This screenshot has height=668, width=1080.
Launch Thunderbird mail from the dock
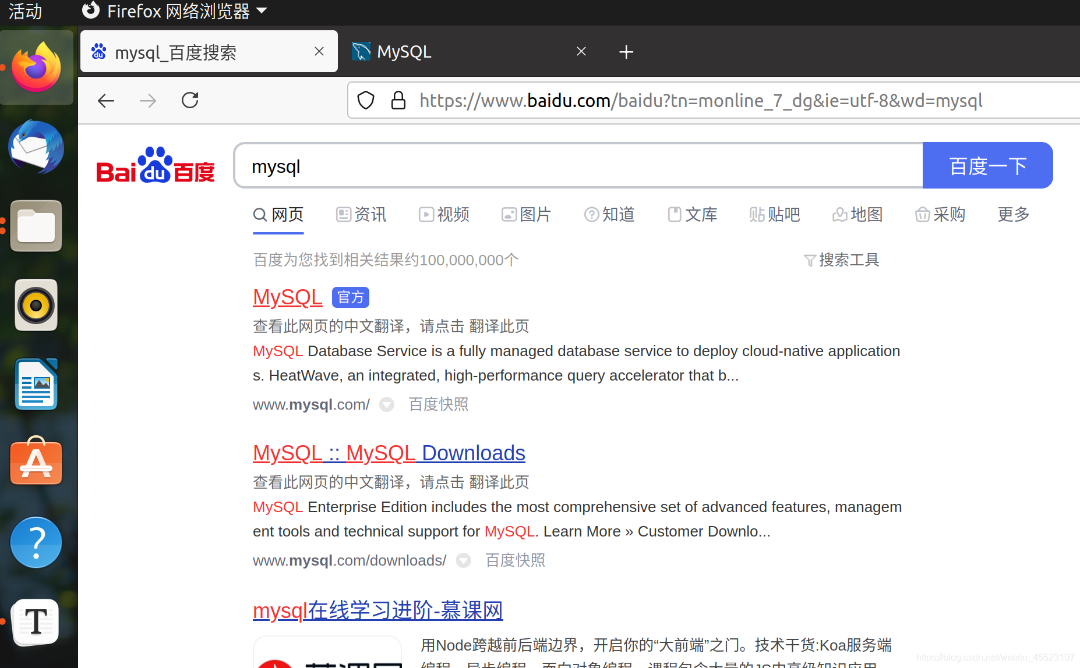tap(36, 147)
